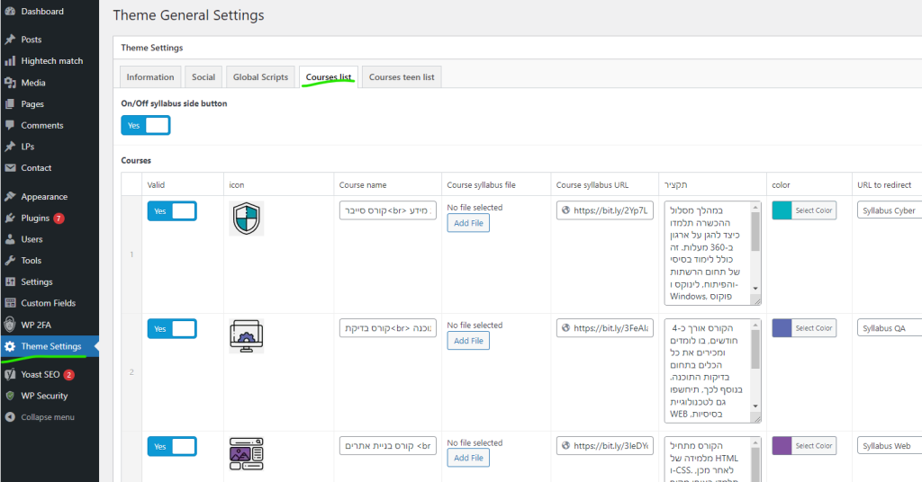922x482 pixels.
Task: Toggle Valid switch for course row 1
Action: pos(171,211)
